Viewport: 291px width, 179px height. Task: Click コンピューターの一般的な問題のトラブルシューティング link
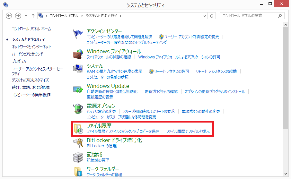tap(127, 43)
